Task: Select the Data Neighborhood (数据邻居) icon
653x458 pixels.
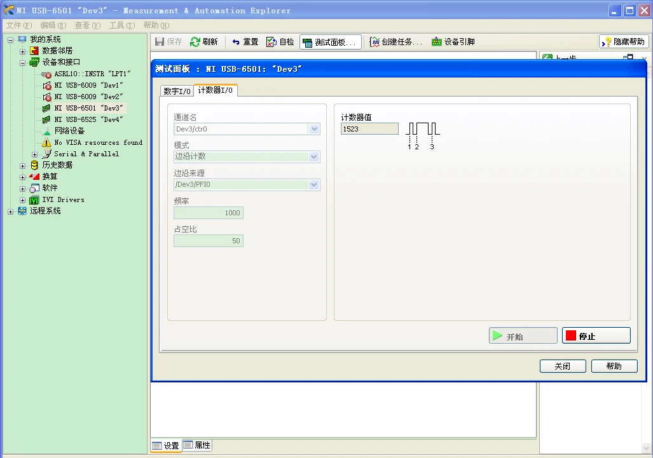Action: click(34, 51)
